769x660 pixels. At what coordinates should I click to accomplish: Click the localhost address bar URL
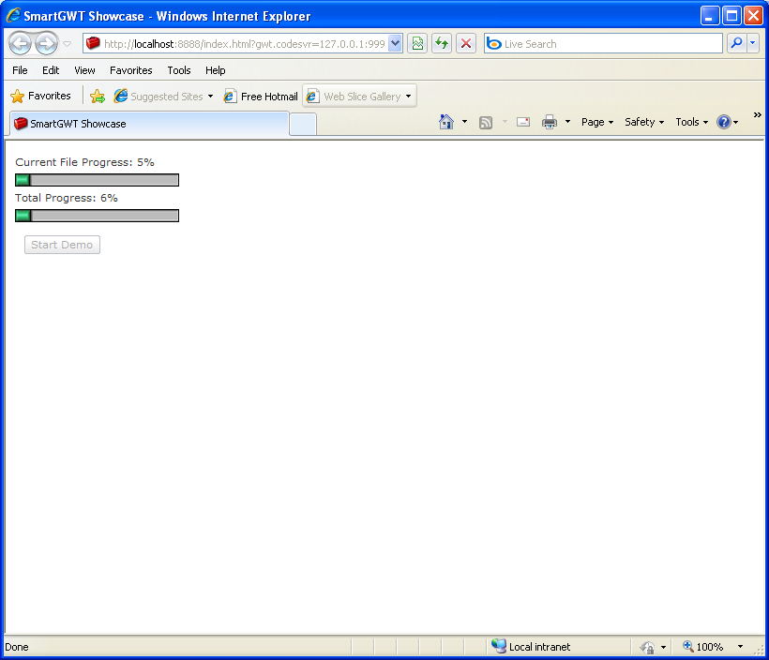(244, 44)
